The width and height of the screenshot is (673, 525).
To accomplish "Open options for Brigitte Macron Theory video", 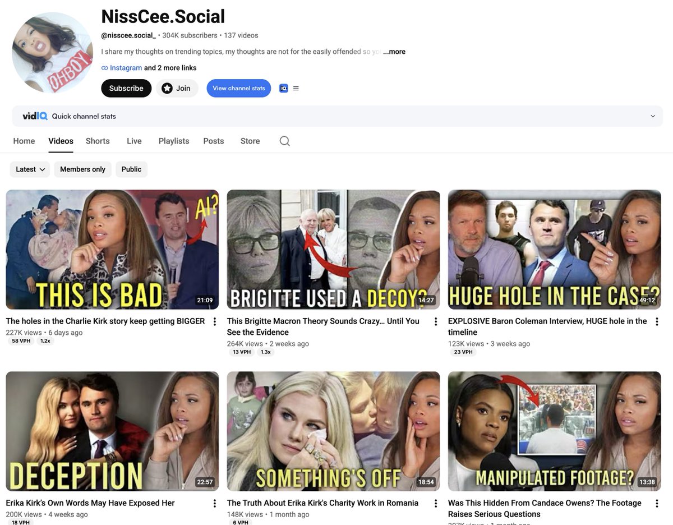I will click(436, 321).
